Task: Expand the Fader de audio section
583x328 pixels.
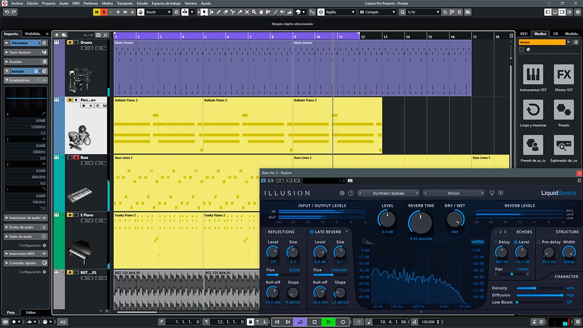Action: tap(25, 236)
